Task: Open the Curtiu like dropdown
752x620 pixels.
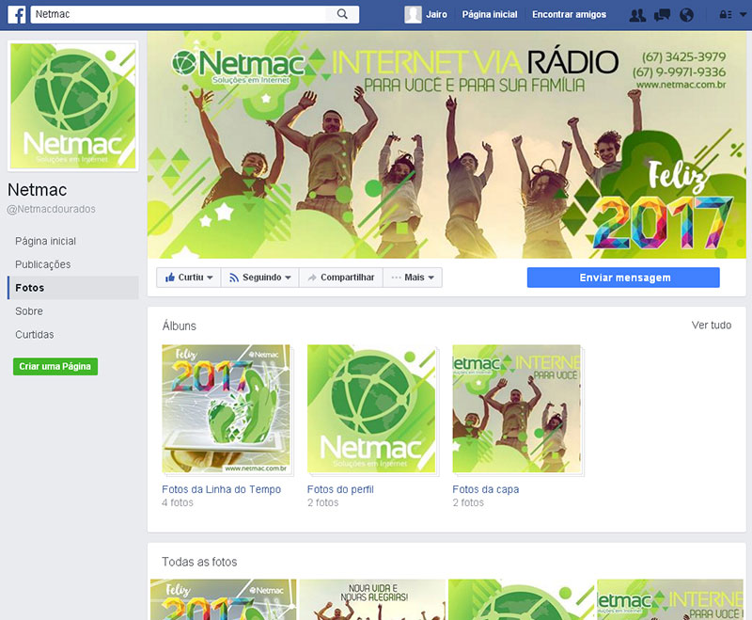Action: coord(189,278)
